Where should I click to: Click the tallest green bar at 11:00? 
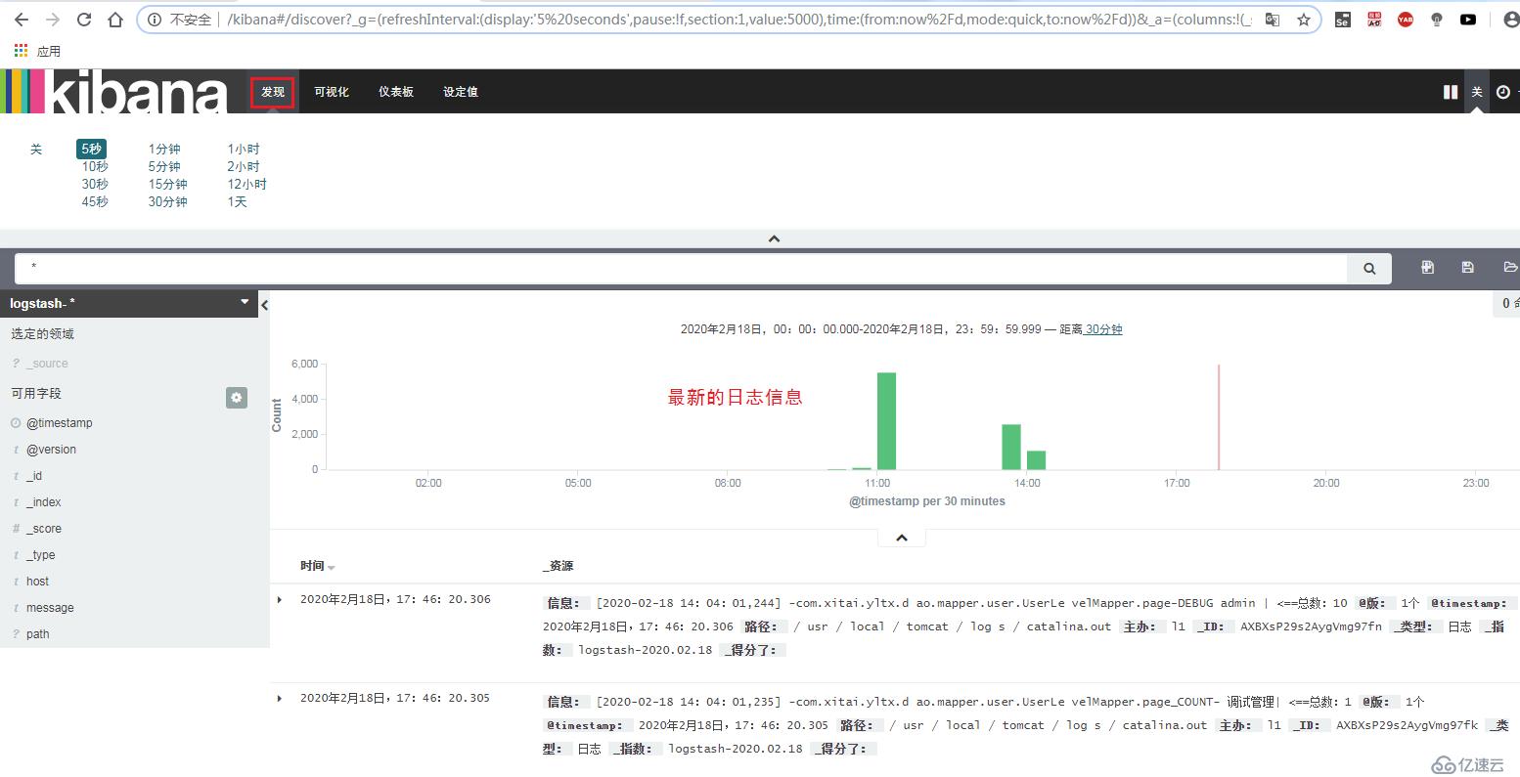886,421
